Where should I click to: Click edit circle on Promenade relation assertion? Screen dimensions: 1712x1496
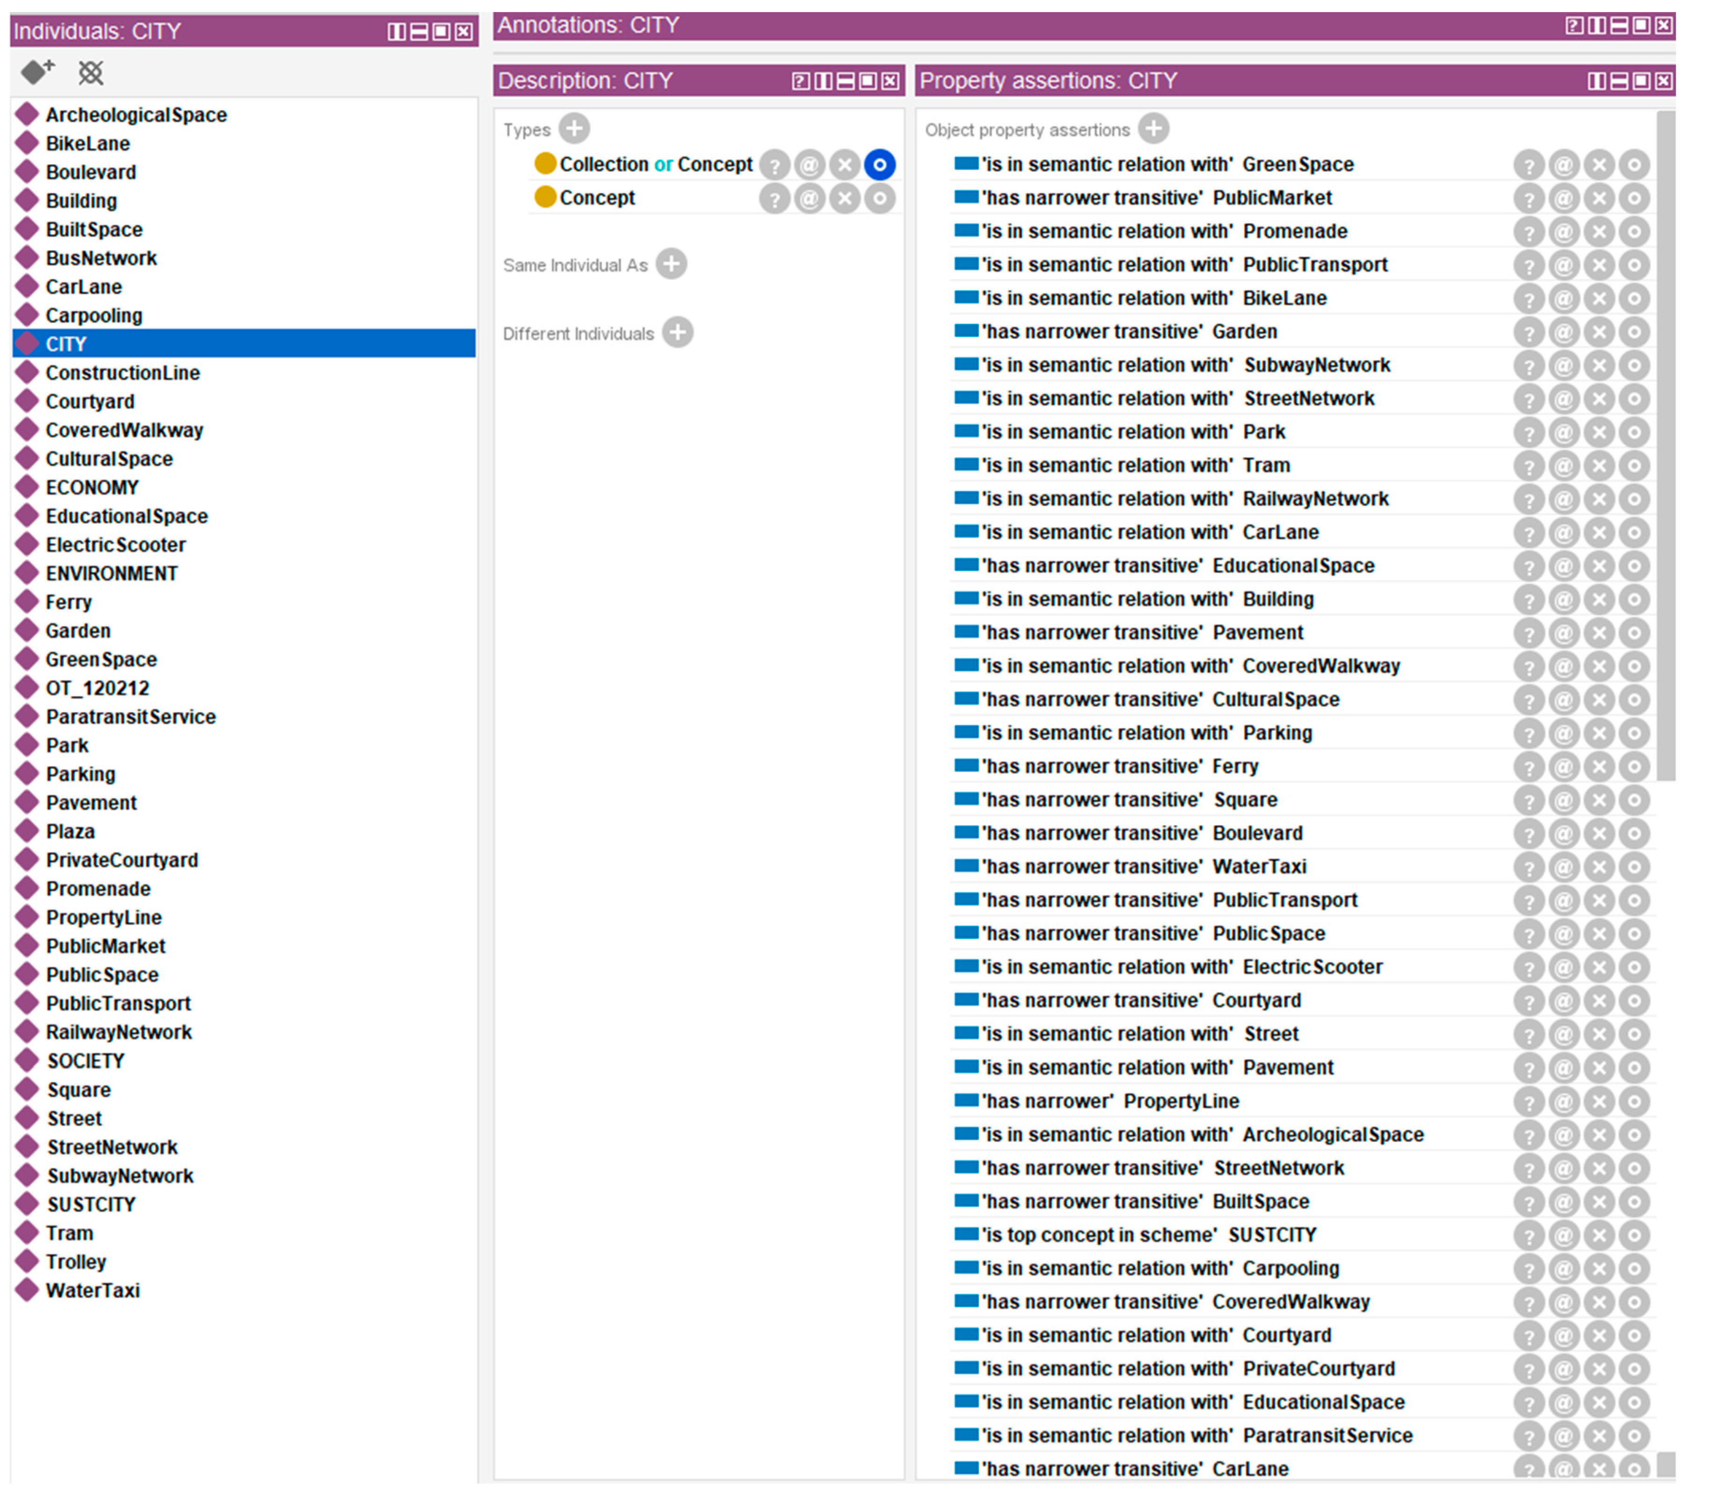click(x=1634, y=232)
